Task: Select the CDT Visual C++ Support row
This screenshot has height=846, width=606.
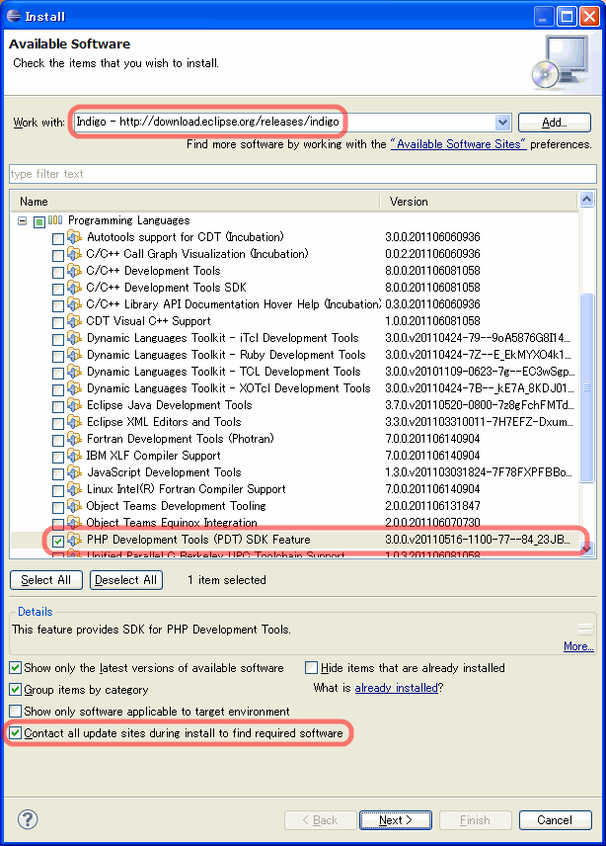Action: point(295,321)
